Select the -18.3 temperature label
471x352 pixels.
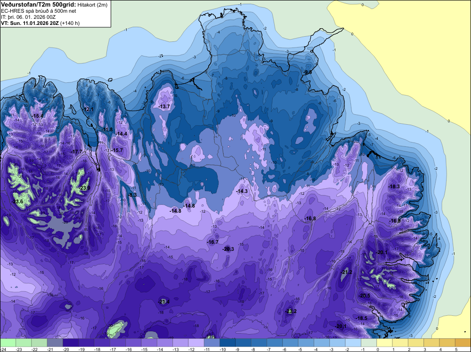click(x=394, y=186)
